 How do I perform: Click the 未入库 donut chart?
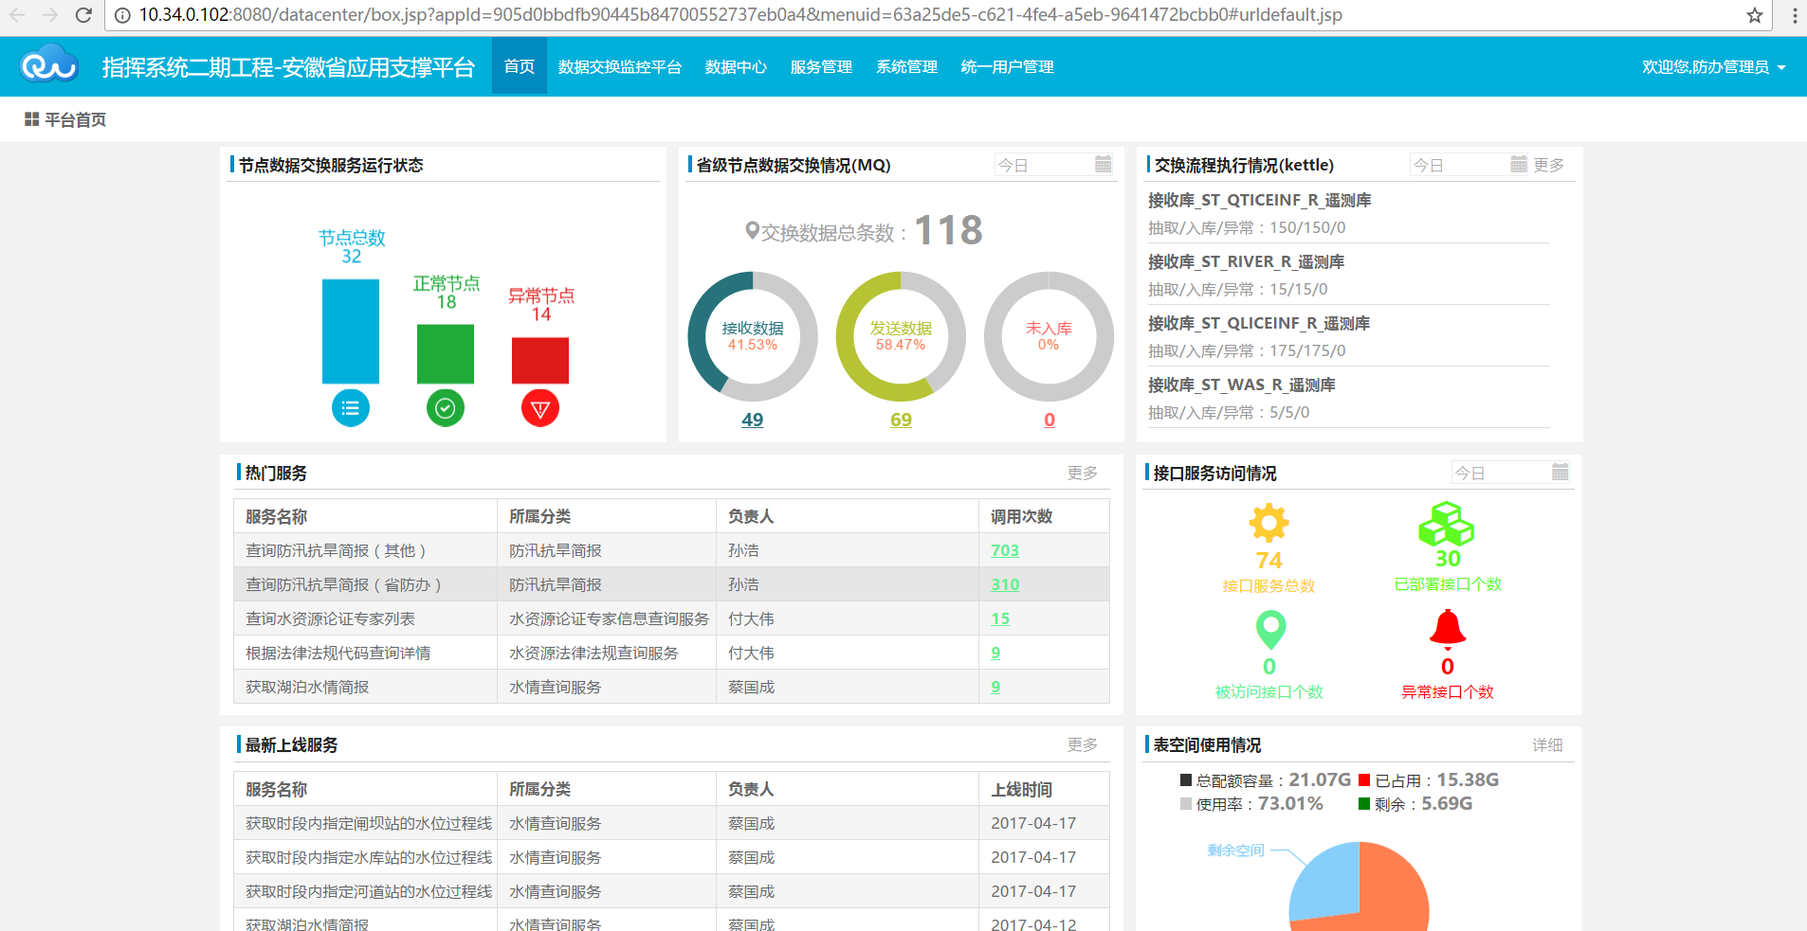(x=1049, y=336)
